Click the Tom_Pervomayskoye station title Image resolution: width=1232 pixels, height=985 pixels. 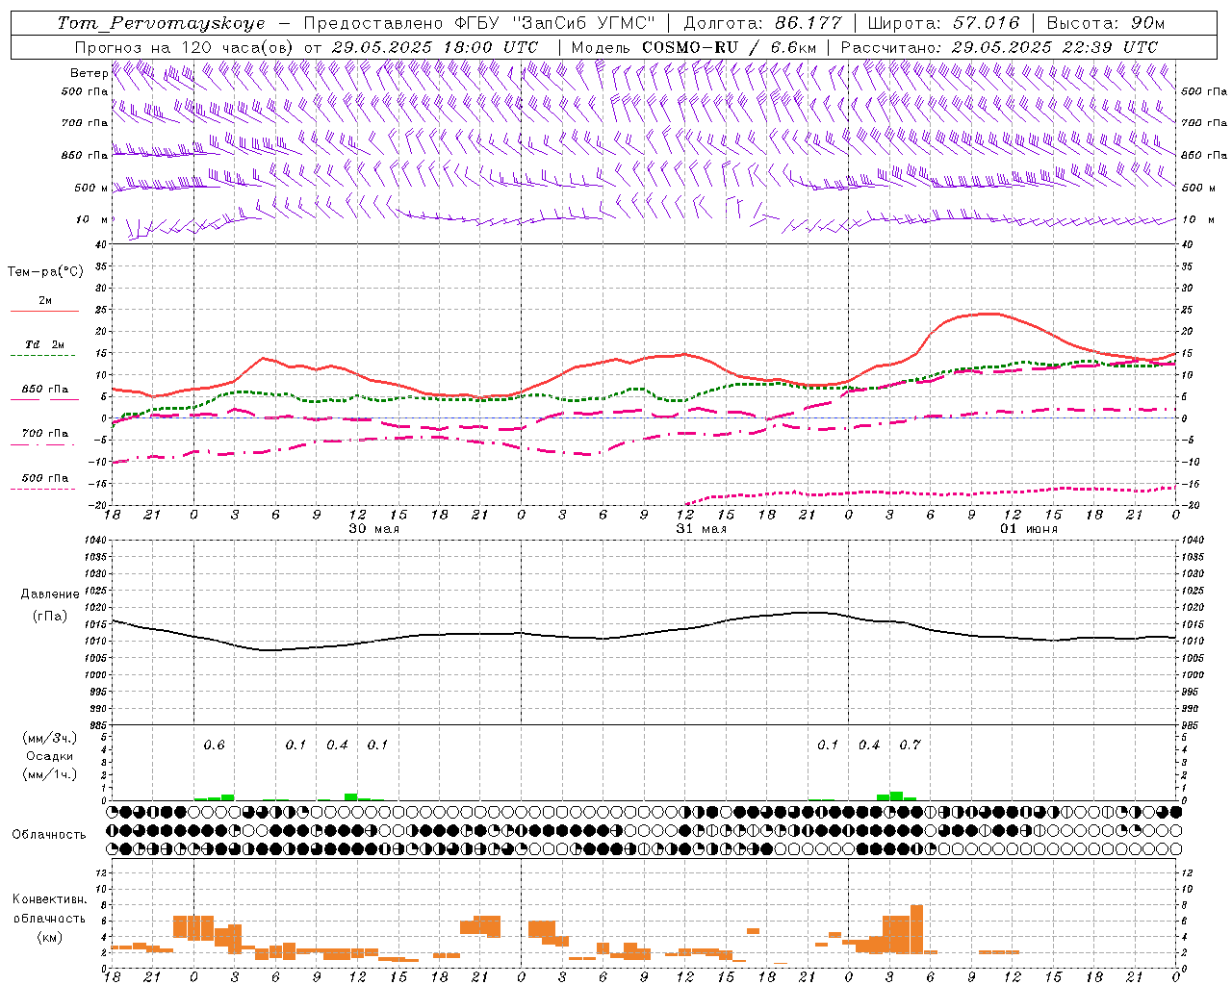[x=161, y=23]
